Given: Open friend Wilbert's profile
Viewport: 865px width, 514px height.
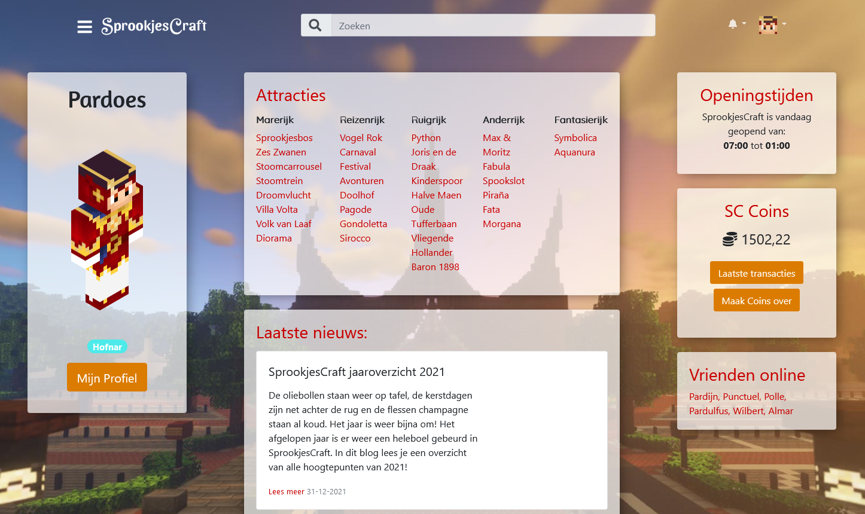Looking at the screenshot, I should [749, 411].
